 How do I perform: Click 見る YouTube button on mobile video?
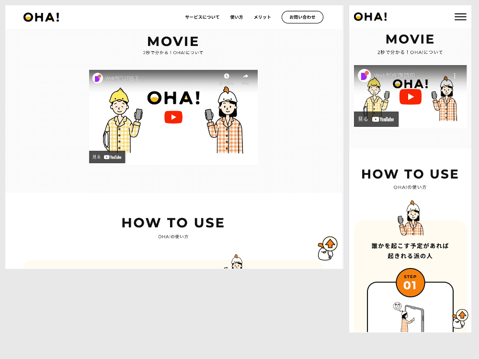(376, 119)
